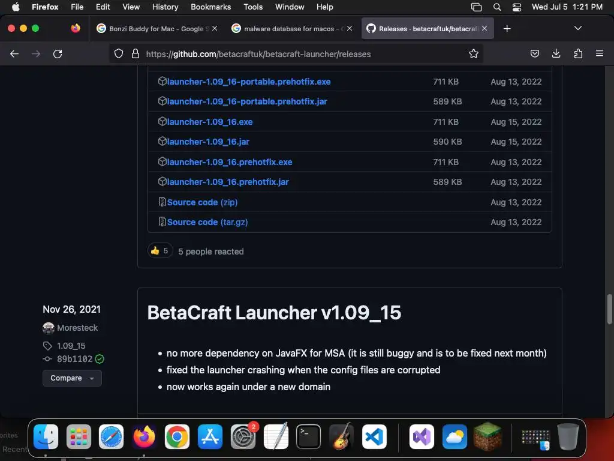This screenshot has width=614, height=461.
Task: Open Visual Studio Code from the Dock
Action: tap(374, 436)
